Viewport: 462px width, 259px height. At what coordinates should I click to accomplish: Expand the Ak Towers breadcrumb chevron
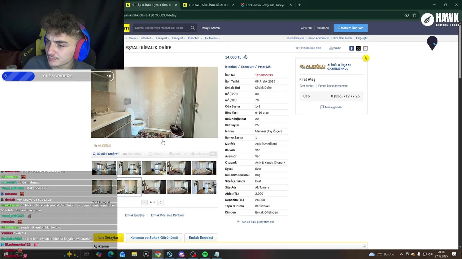coord(219,38)
